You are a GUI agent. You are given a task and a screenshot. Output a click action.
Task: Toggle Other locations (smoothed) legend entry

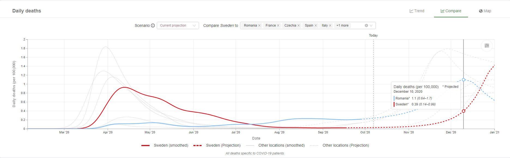coord(275,145)
